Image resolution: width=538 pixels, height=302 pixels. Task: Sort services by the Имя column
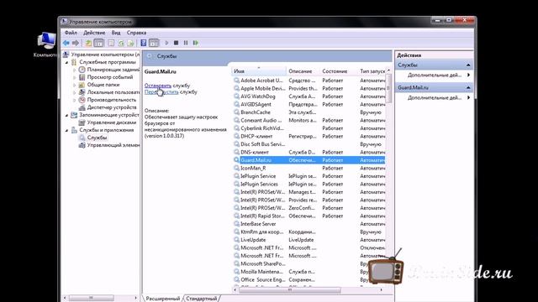tap(259, 71)
